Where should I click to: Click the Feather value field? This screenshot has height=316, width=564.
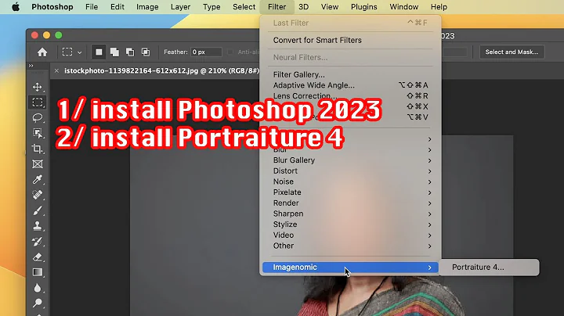206,52
